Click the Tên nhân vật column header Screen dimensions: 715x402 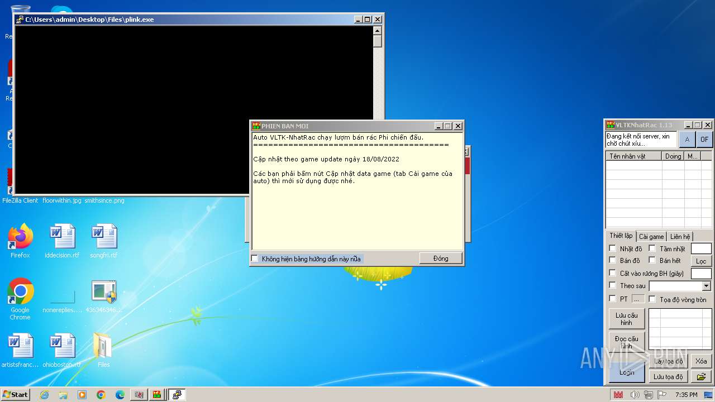[x=634, y=156]
